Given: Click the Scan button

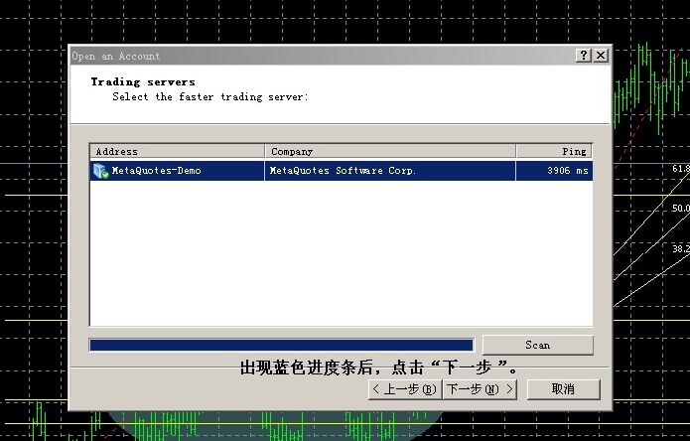Looking at the screenshot, I should click(x=538, y=345).
